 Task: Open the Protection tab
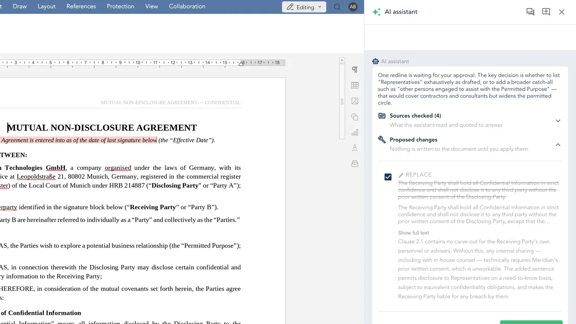120,6
